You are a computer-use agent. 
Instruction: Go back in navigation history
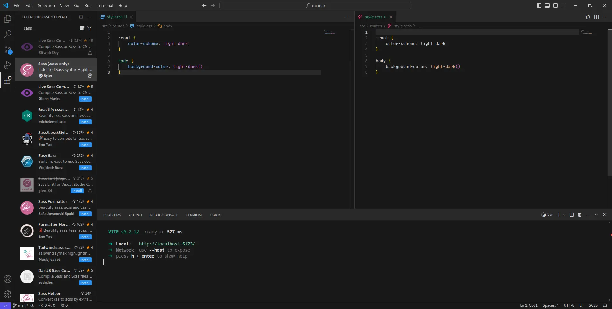[x=204, y=5]
